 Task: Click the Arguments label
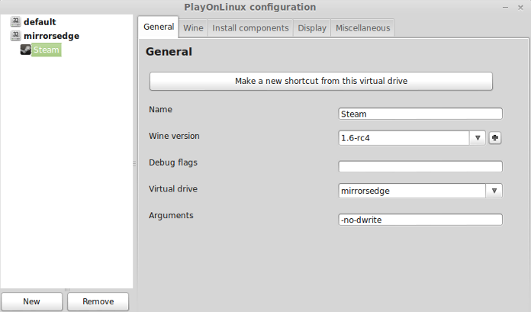171,215
